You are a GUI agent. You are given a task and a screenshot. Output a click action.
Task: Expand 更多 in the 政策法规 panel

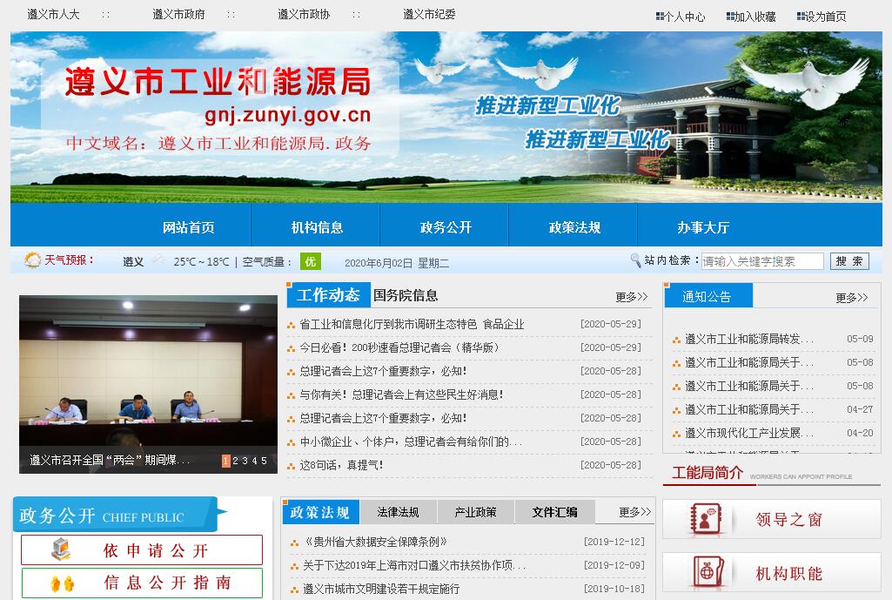pyautogui.click(x=634, y=512)
